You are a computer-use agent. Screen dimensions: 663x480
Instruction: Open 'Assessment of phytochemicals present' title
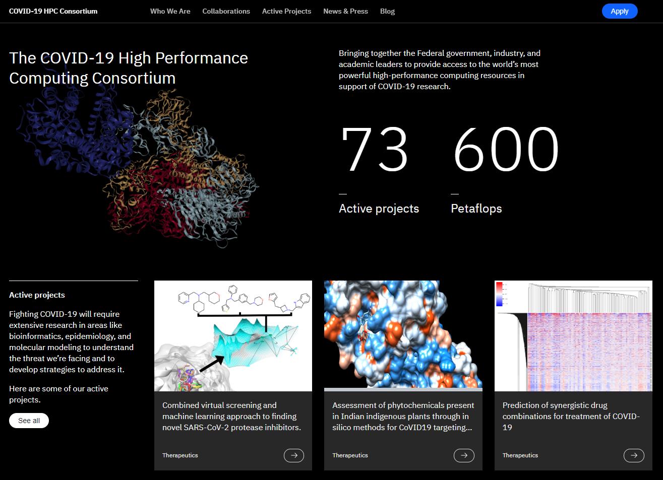click(x=403, y=416)
